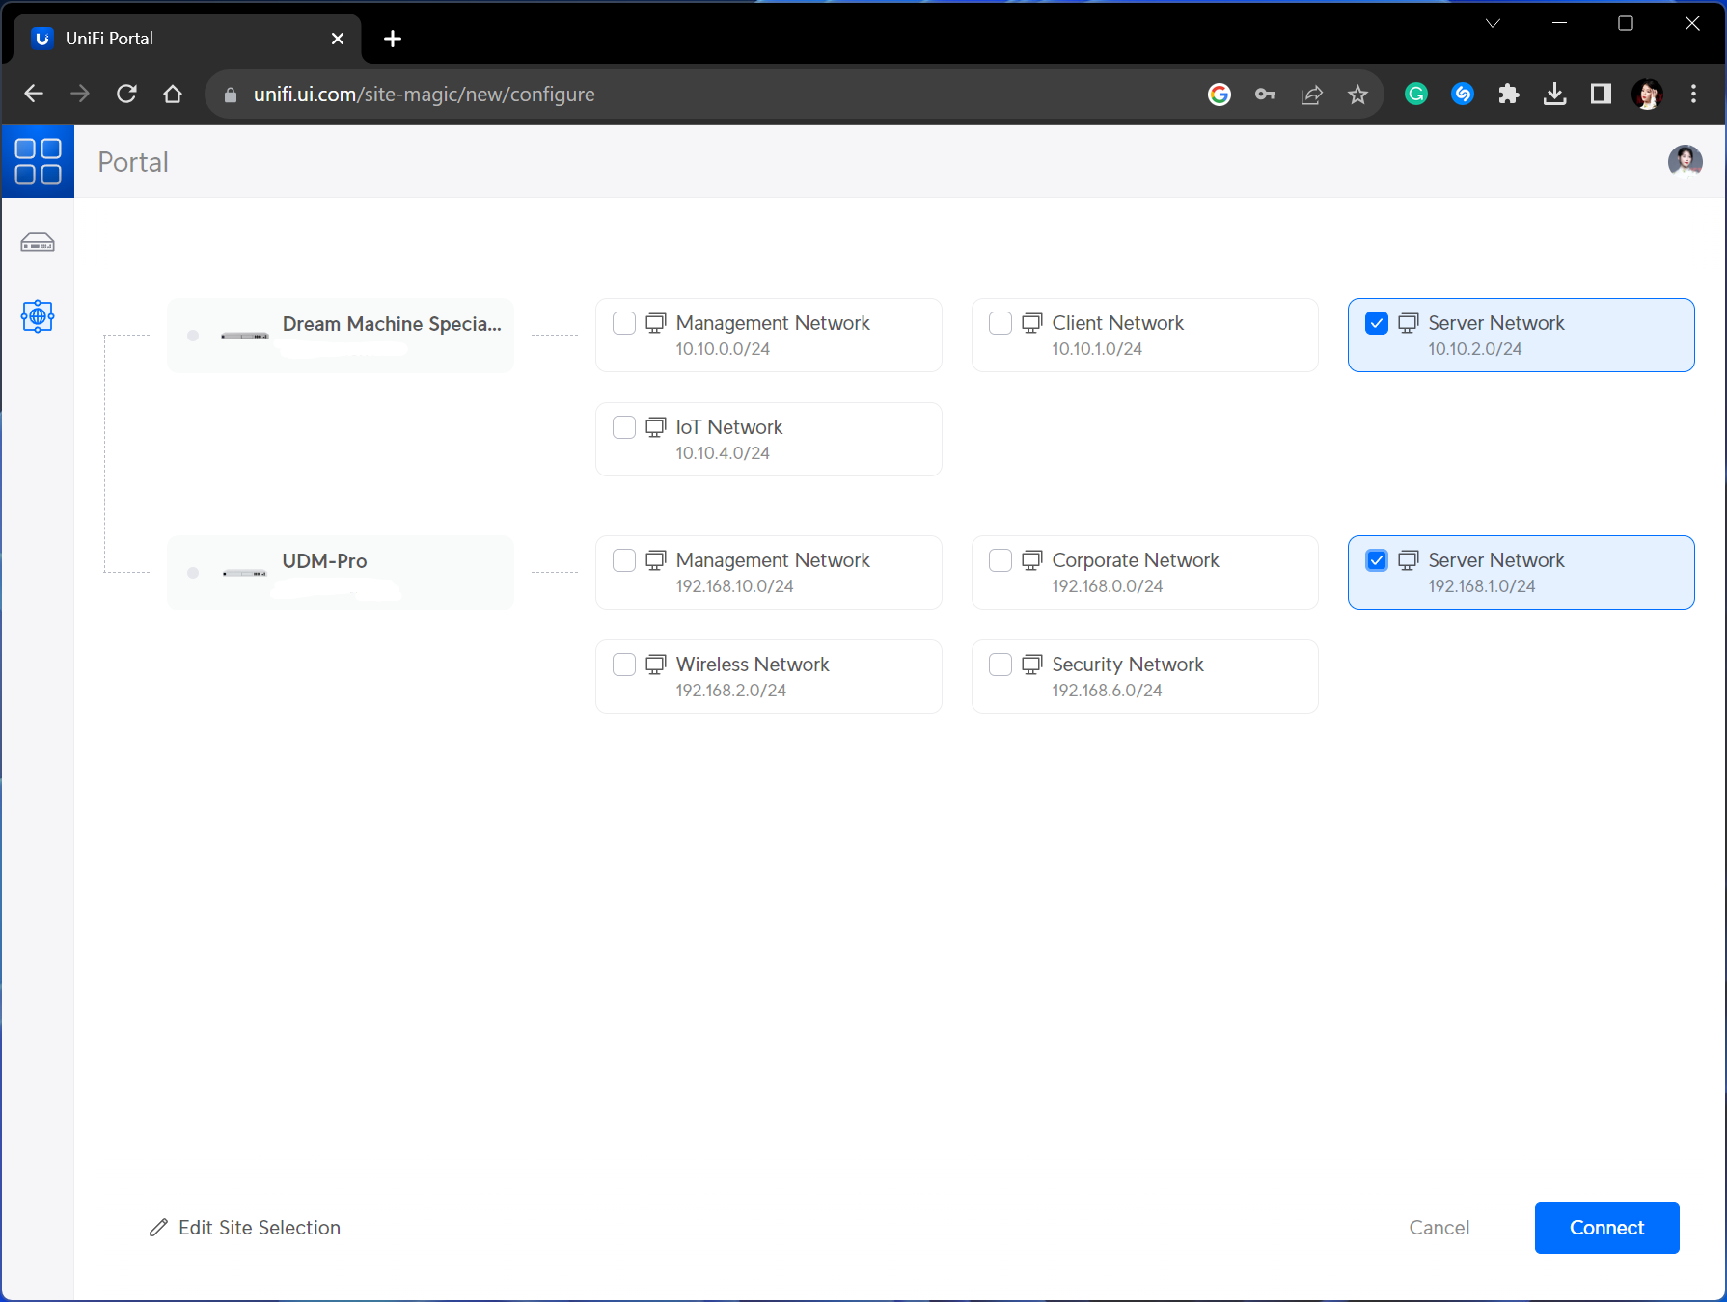Reload the page with the refresh icon
This screenshot has height=1302, width=1727.
click(126, 94)
